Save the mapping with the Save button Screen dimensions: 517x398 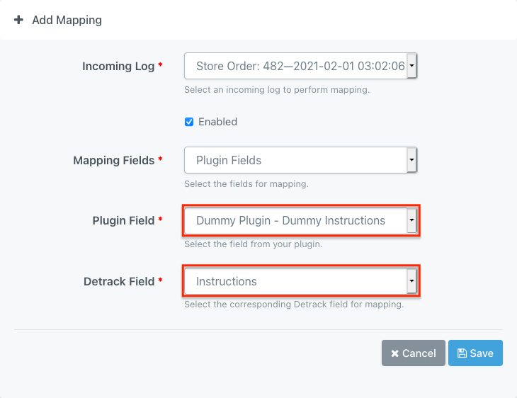[475, 353]
